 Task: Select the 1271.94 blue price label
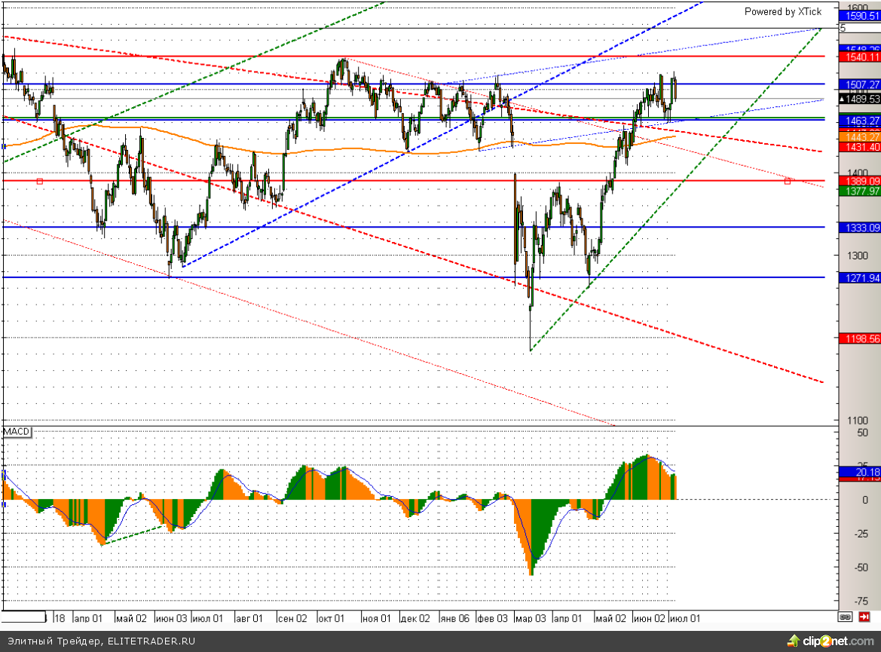tap(860, 277)
